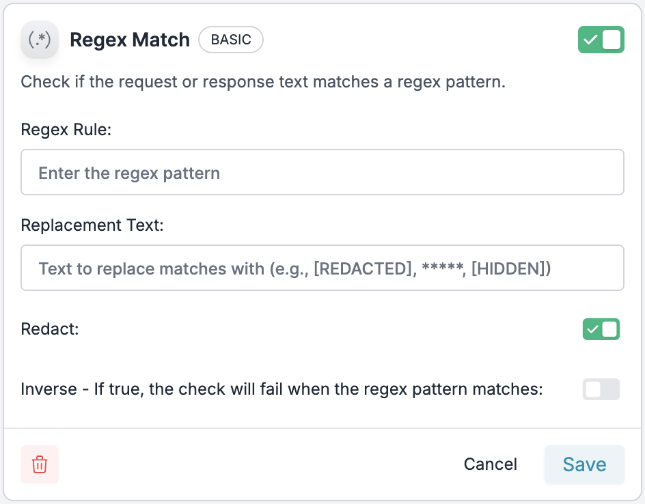The height and width of the screenshot is (504, 645).
Task: Click the Regex Rule input field
Action: pyautogui.click(x=322, y=173)
